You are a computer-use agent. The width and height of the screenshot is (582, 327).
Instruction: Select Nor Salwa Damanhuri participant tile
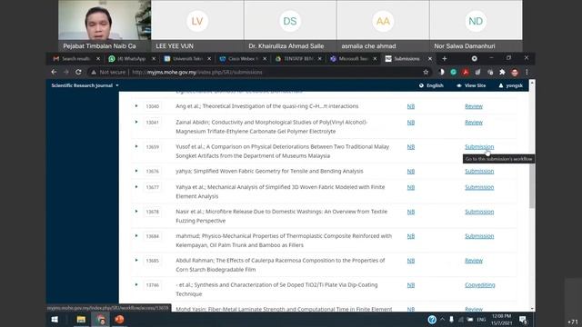[476, 25]
